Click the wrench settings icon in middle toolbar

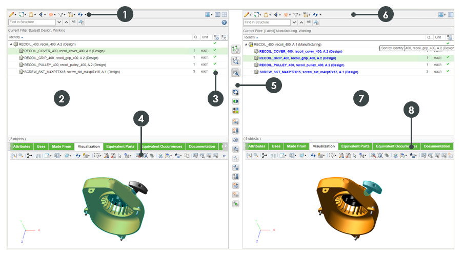pyautogui.click(x=235, y=72)
